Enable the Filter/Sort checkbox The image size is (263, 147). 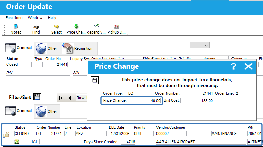pos(5,97)
